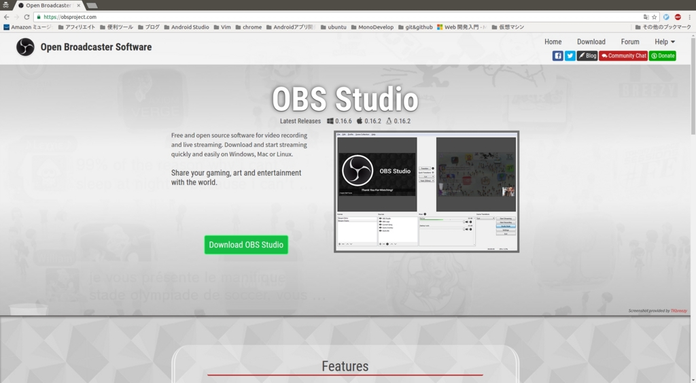Open the Blog button
Viewport: 696px width, 383px height.
[587, 56]
